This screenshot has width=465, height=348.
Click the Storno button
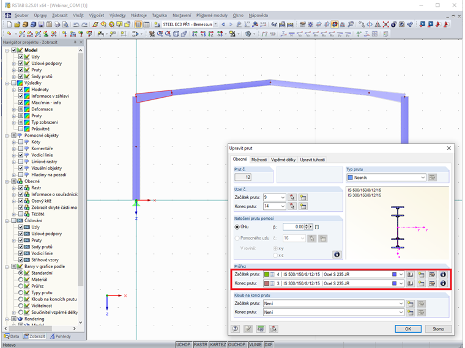coord(438,328)
